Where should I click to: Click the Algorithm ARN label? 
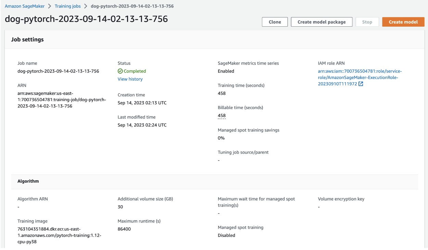coord(33,199)
